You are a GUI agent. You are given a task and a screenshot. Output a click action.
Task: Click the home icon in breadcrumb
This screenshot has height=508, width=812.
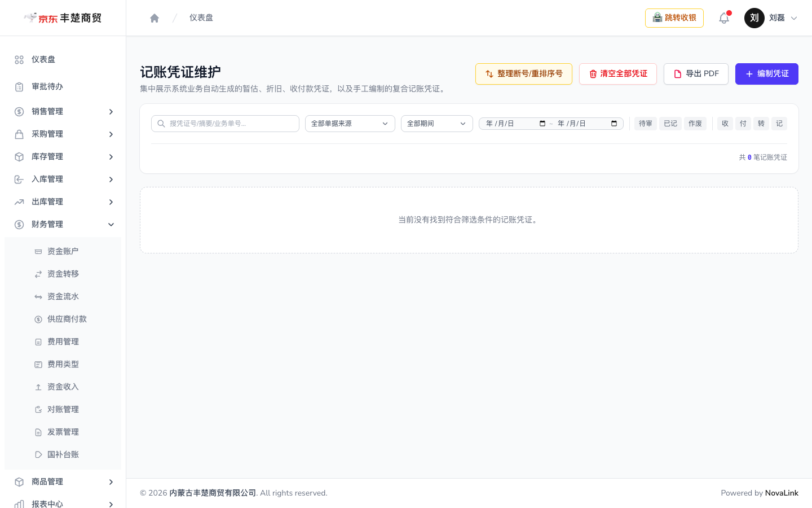[x=155, y=18]
